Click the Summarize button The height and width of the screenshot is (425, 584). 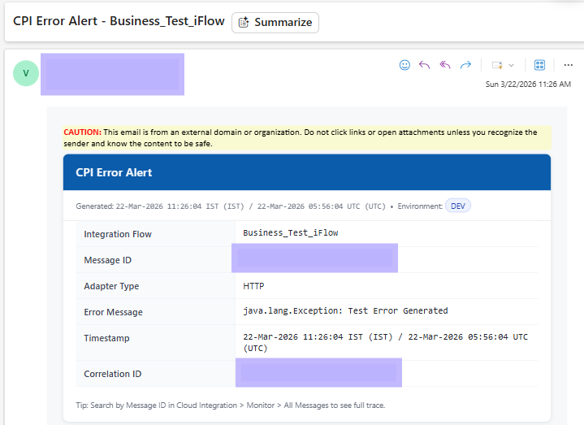pos(275,23)
